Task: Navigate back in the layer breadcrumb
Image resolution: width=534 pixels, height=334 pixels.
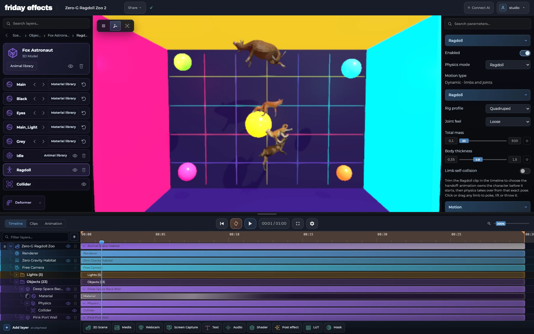Action: point(7,35)
